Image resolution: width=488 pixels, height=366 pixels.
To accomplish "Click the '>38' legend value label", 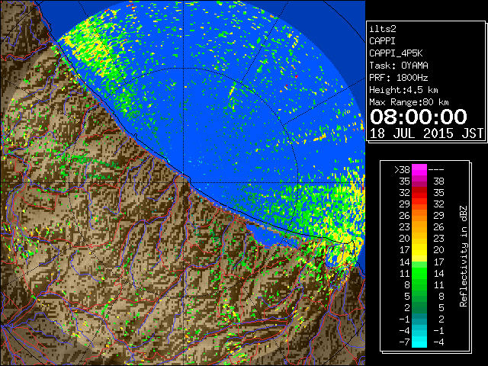I will pyautogui.click(x=402, y=170).
